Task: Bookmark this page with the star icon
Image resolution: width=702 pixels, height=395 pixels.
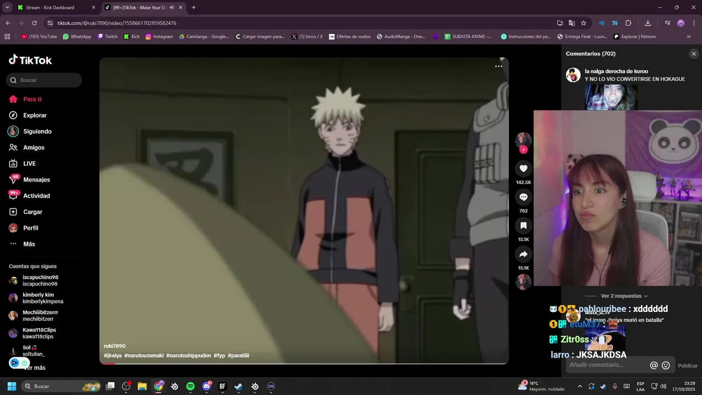Action: pyautogui.click(x=584, y=23)
